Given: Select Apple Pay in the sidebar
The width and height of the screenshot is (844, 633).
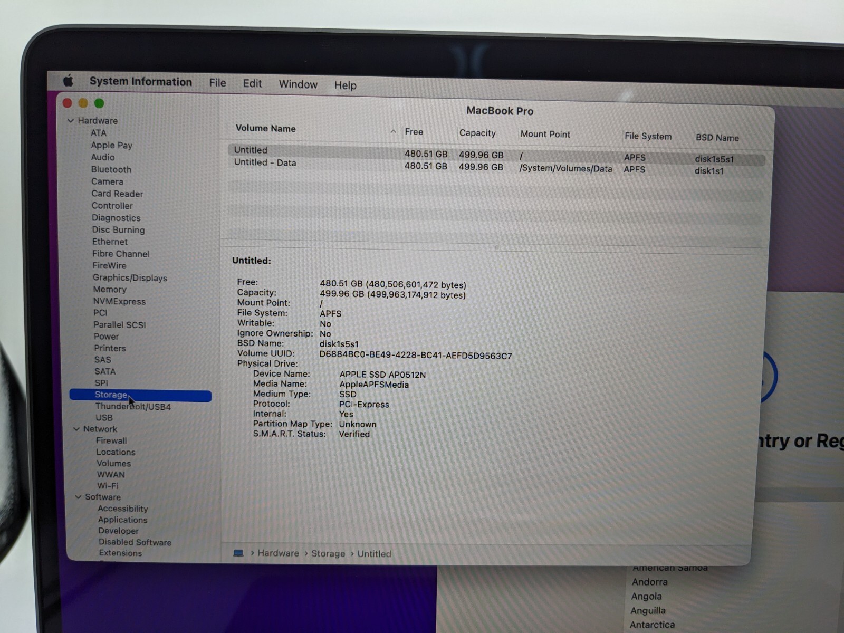Looking at the screenshot, I should [111, 145].
